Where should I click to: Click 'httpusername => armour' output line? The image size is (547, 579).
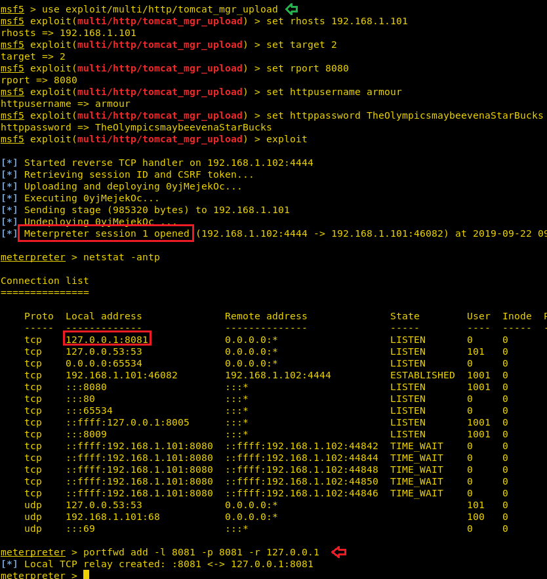(x=66, y=104)
